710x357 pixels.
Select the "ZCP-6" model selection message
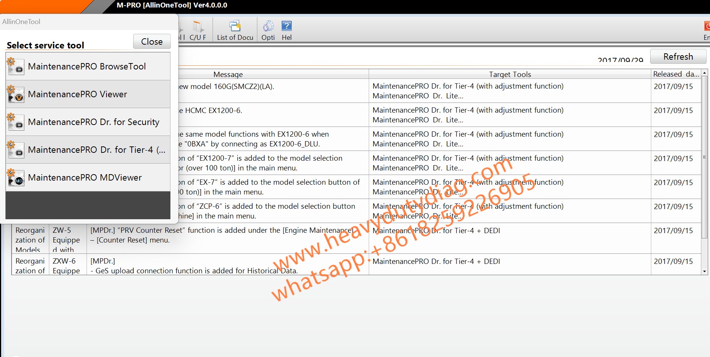click(x=273, y=211)
